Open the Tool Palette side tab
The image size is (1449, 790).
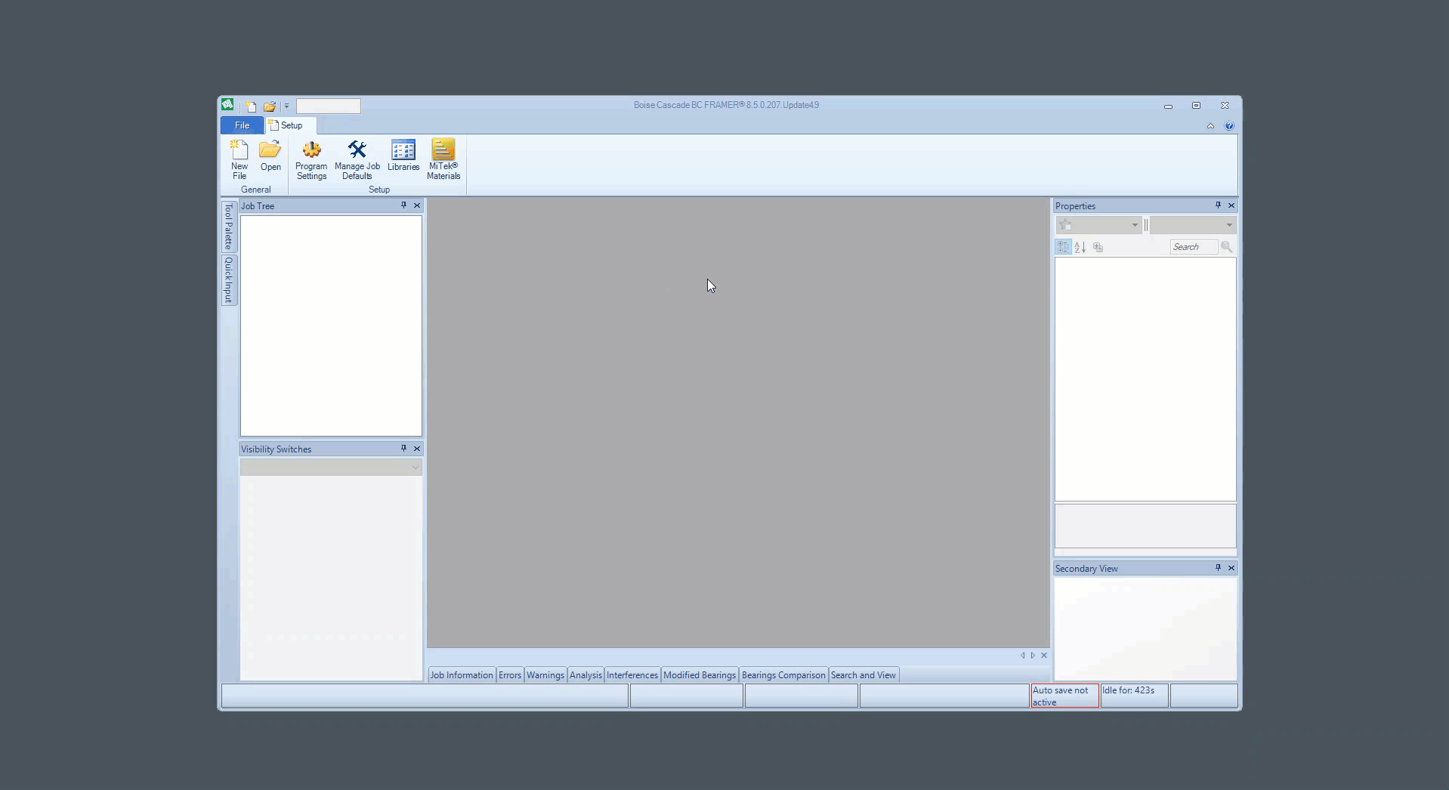(x=229, y=227)
